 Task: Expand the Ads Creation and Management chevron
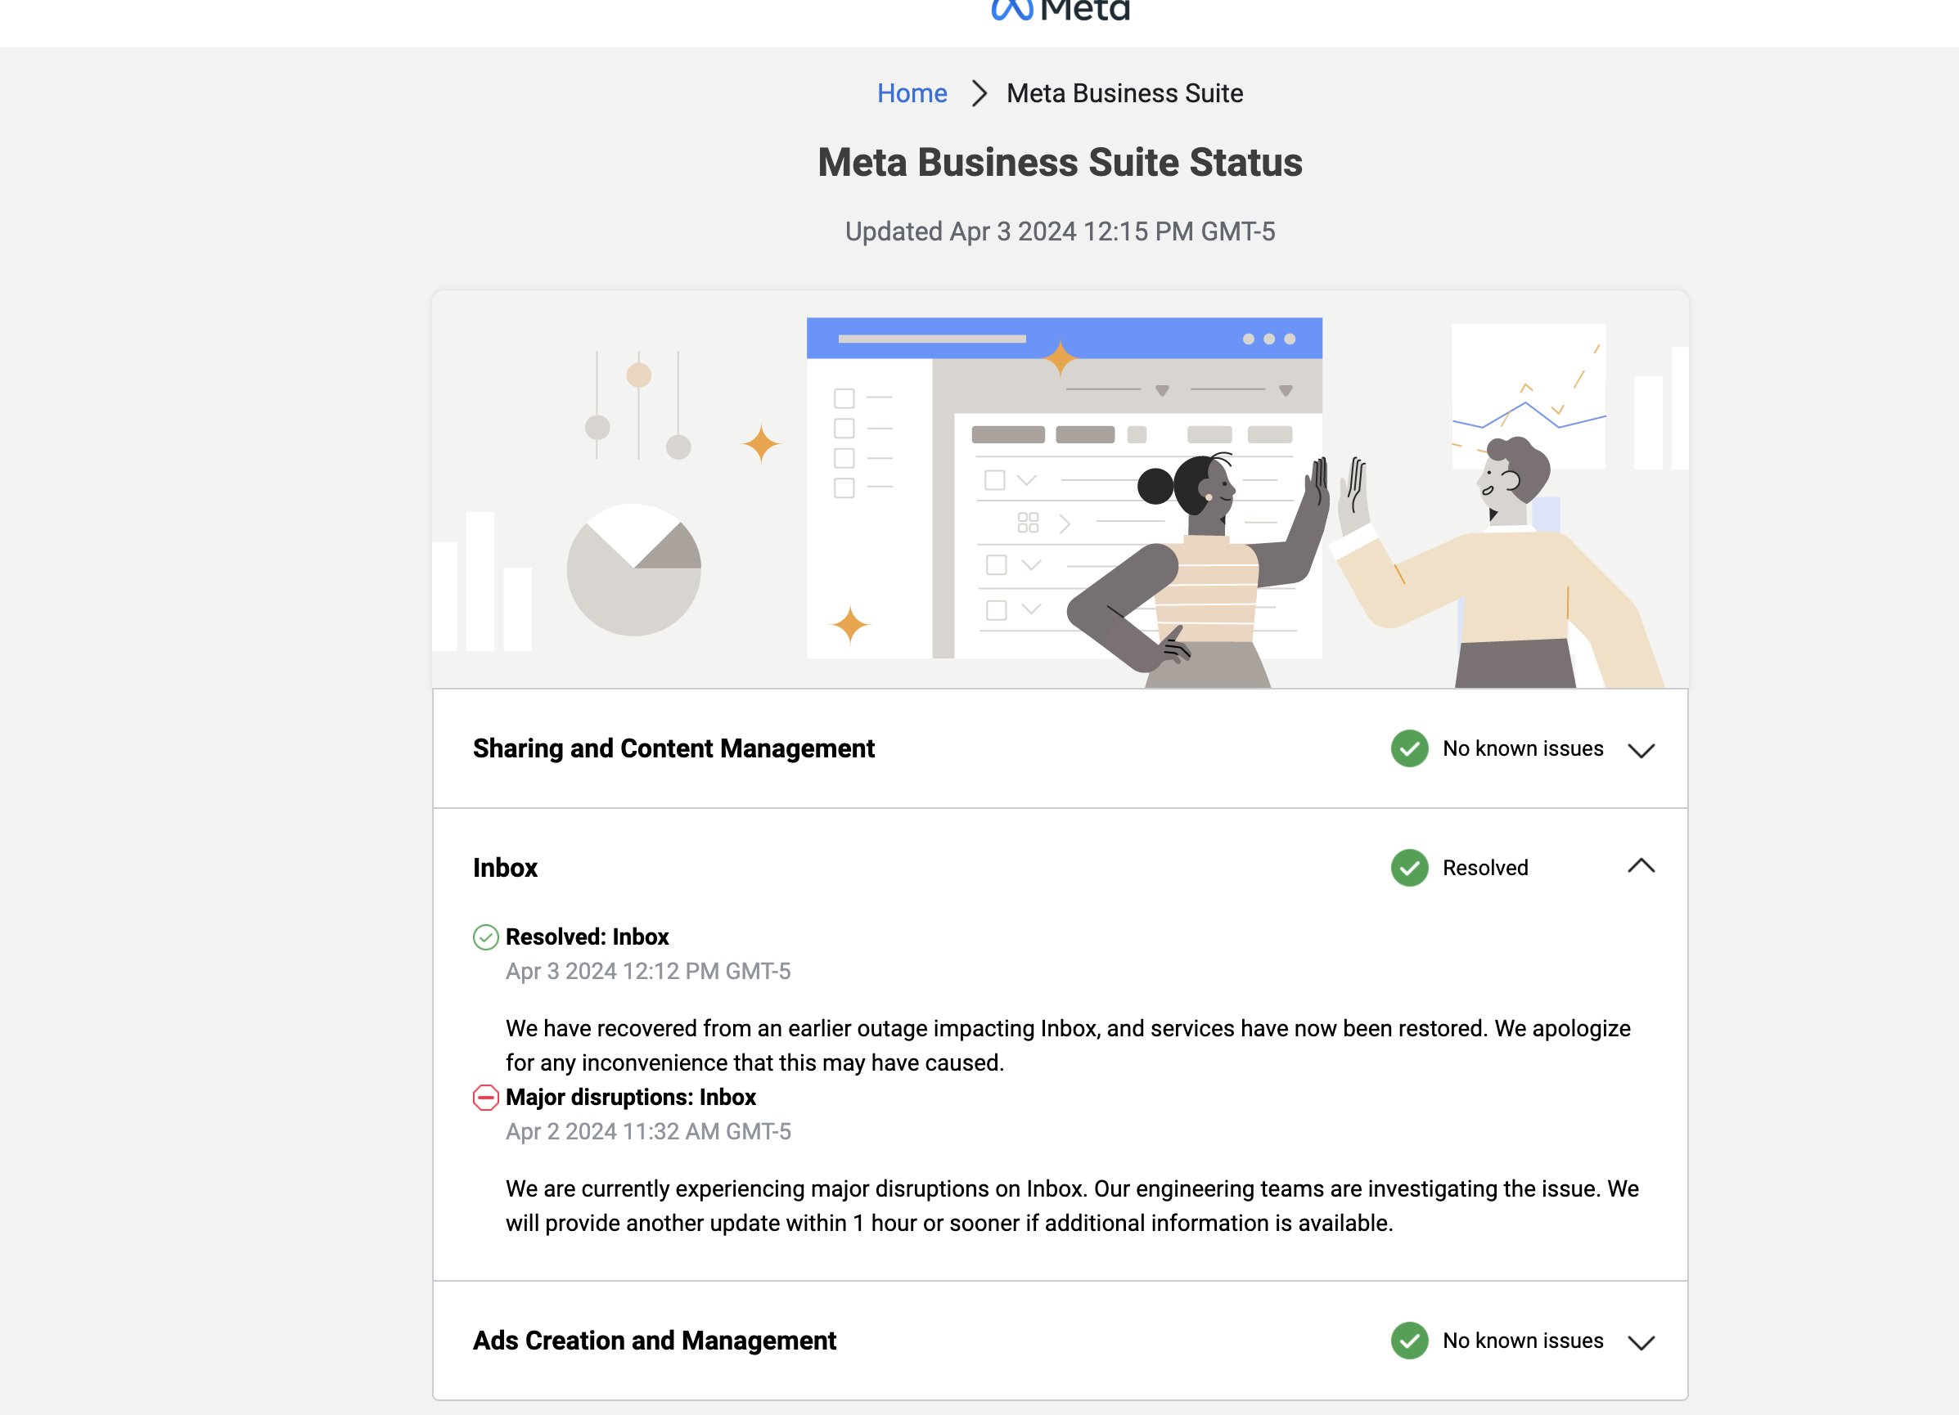coord(1640,1342)
